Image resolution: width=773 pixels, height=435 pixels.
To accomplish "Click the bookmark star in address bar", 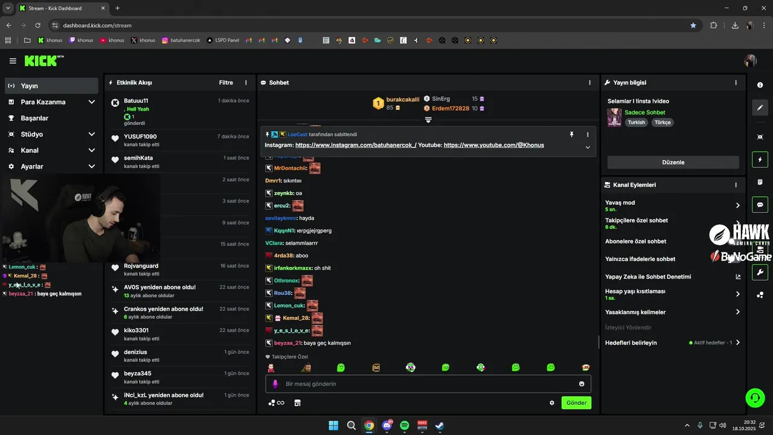I will [693, 25].
